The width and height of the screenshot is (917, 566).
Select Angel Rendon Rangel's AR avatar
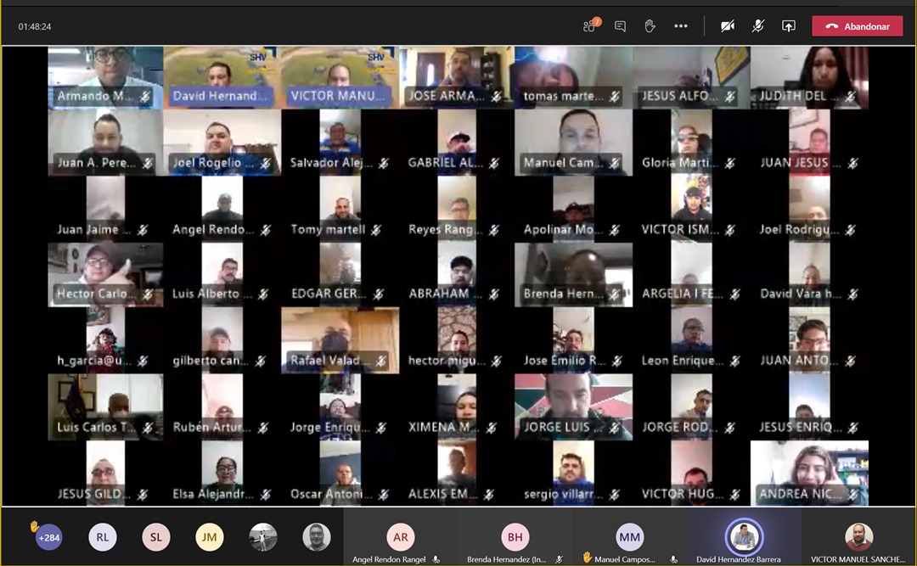401,536
